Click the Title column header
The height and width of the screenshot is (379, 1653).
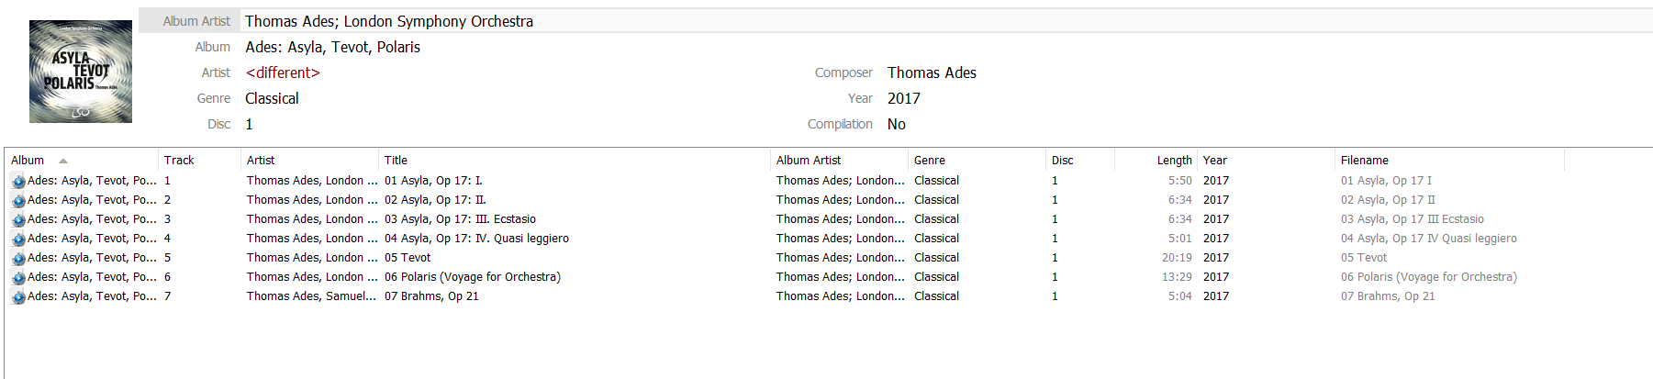point(396,161)
